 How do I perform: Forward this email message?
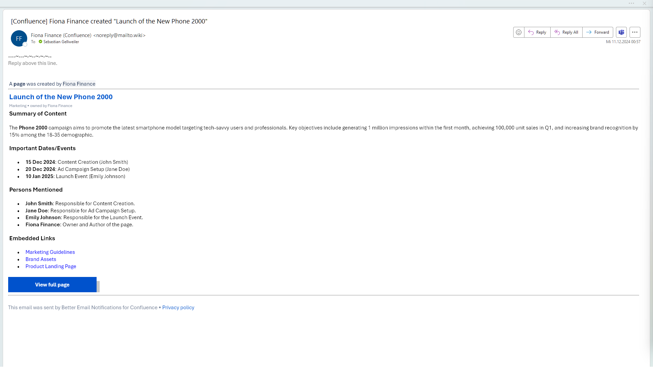[598, 32]
